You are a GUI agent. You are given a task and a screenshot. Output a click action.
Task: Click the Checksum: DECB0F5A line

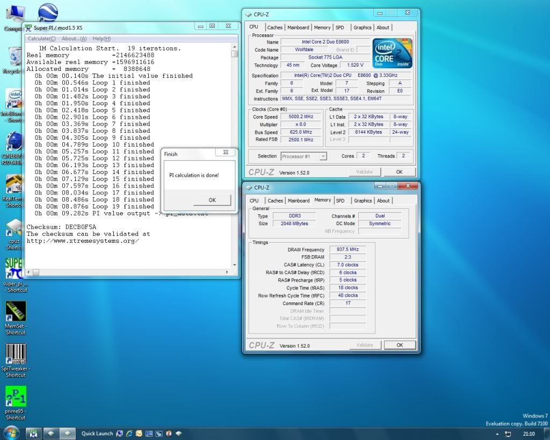[61, 227]
